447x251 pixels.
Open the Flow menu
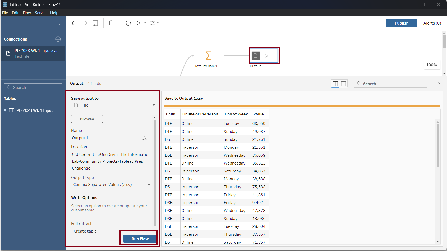click(27, 13)
